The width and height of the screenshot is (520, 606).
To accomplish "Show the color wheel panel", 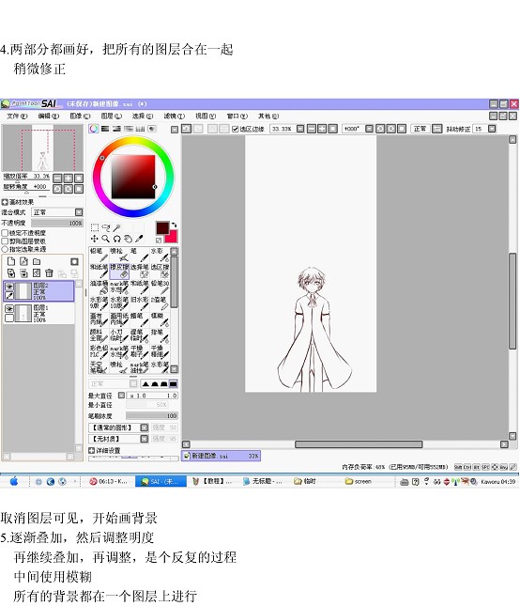I will point(94,129).
